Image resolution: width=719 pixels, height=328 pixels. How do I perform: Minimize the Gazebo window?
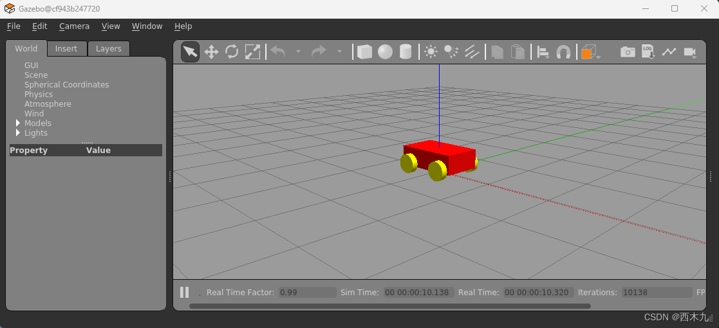646,8
